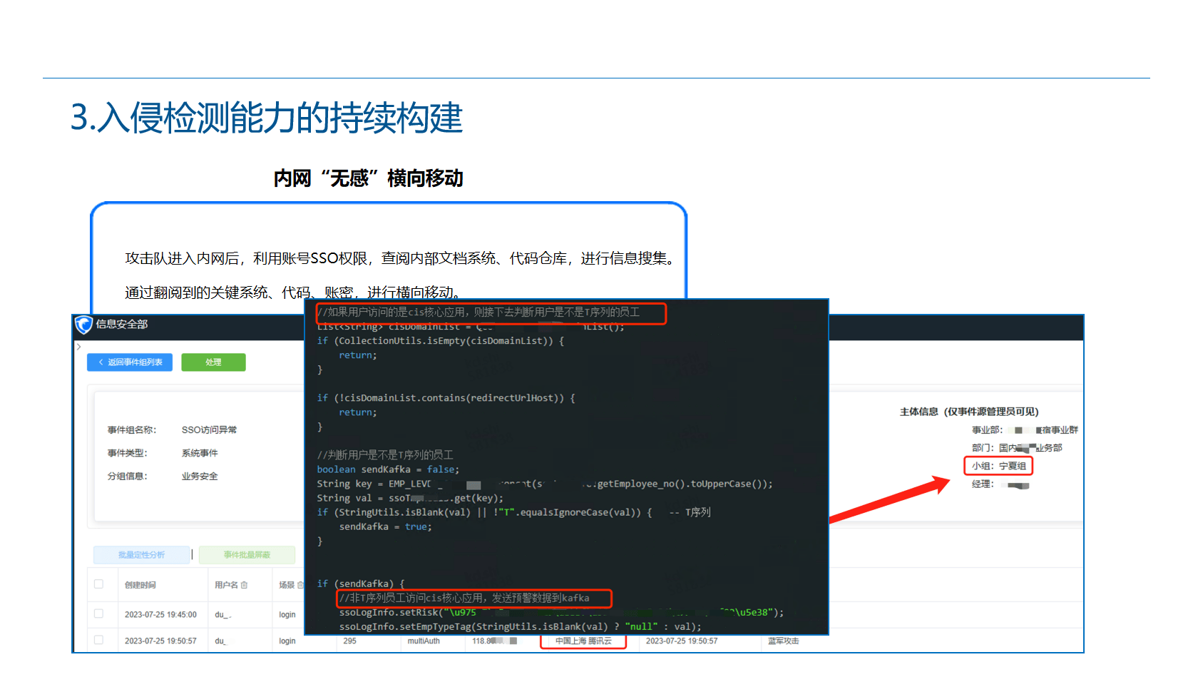Click the login cell in the 19:45:00 row

287,614
